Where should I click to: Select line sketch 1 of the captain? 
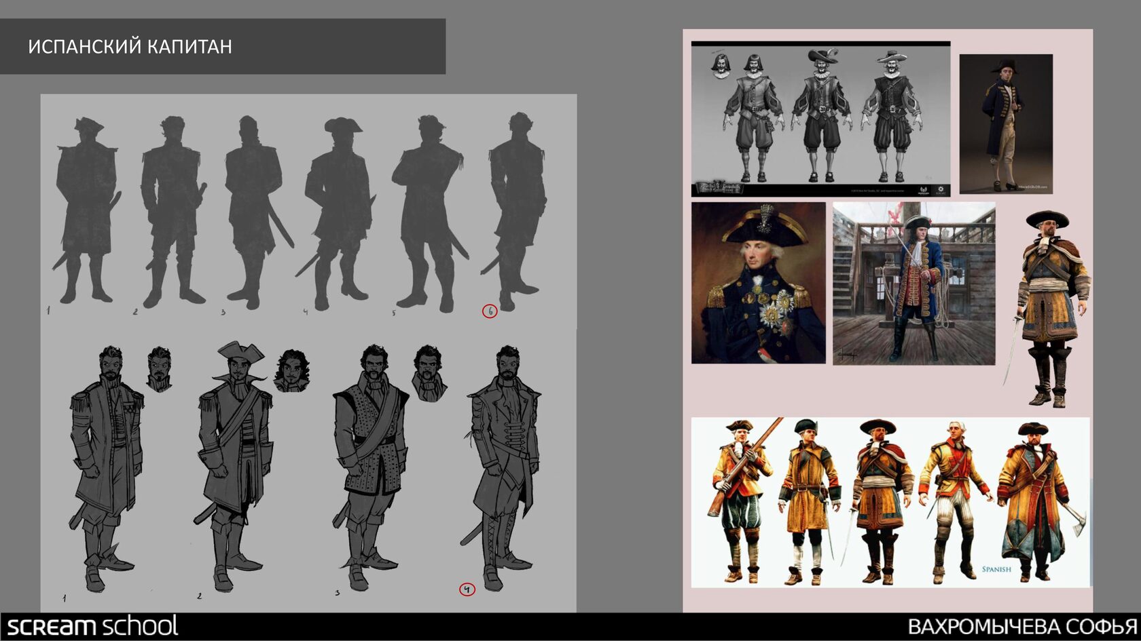click(107, 468)
